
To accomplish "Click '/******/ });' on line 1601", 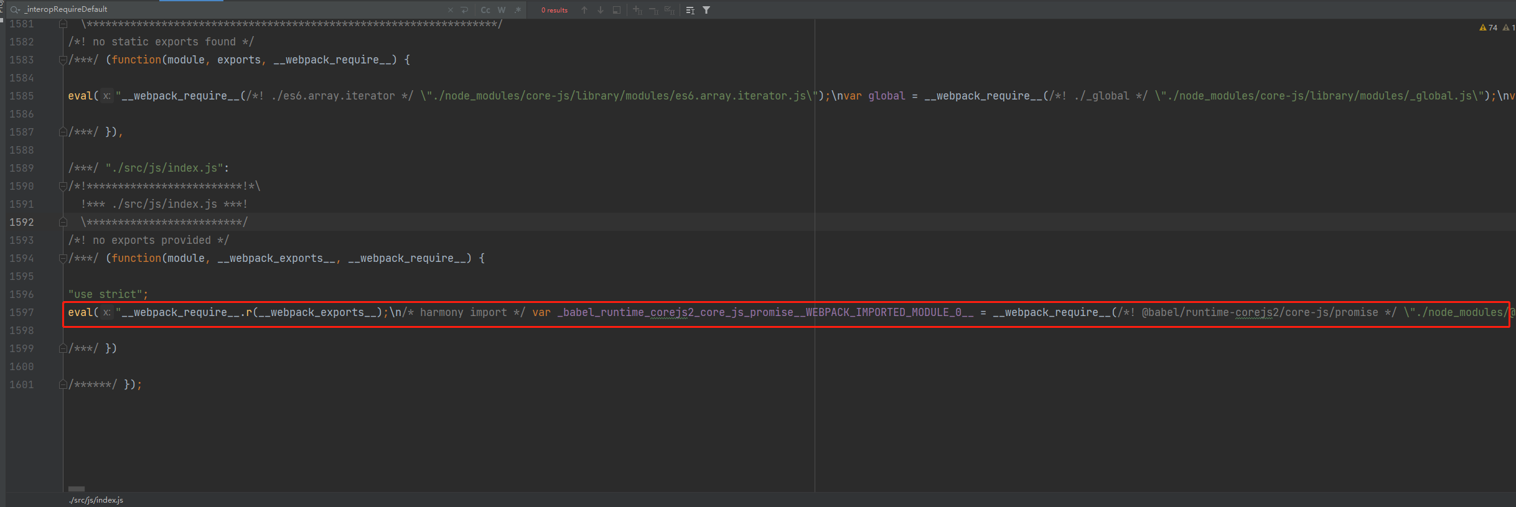I will [105, 384].
